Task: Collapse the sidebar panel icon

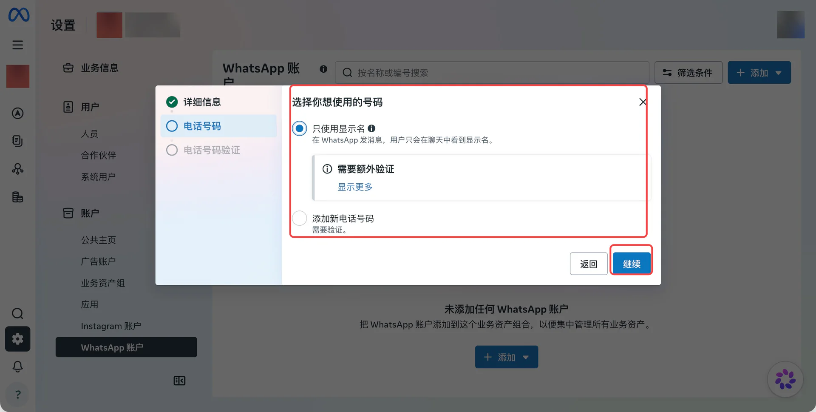Action: click(x=179, y=381)
